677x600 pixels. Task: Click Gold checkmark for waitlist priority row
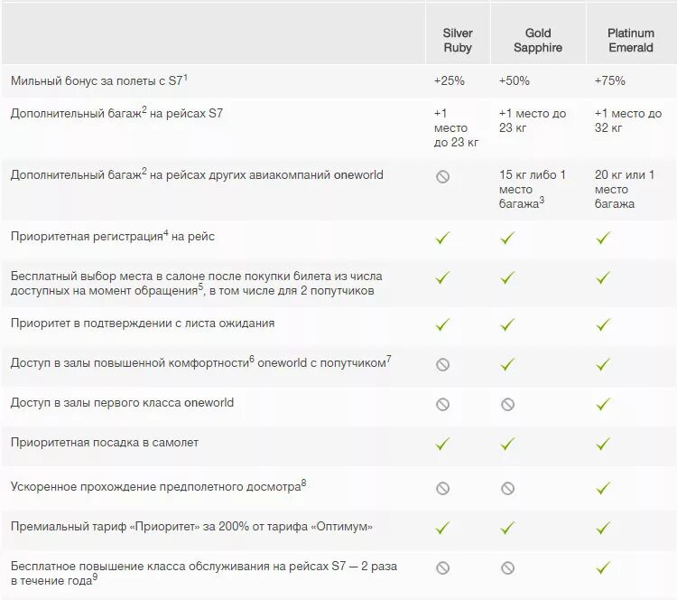point(507,324)
